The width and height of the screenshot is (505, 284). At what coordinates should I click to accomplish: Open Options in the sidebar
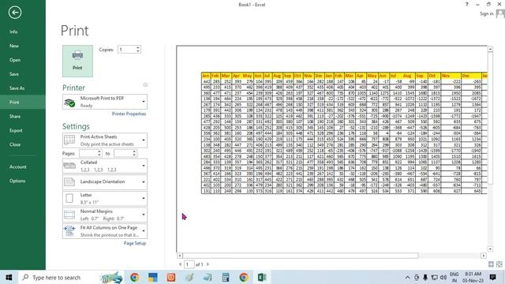17,181
